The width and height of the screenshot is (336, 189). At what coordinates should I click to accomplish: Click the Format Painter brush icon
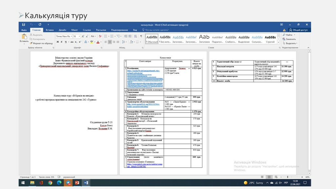31,43
